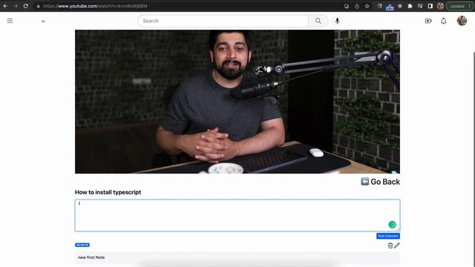
Task: Delete the note with trash icon
Action: [390, 245]
